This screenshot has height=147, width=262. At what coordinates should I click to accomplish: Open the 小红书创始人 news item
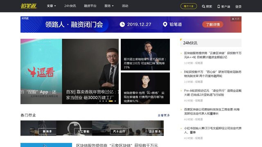pos(212,130)
